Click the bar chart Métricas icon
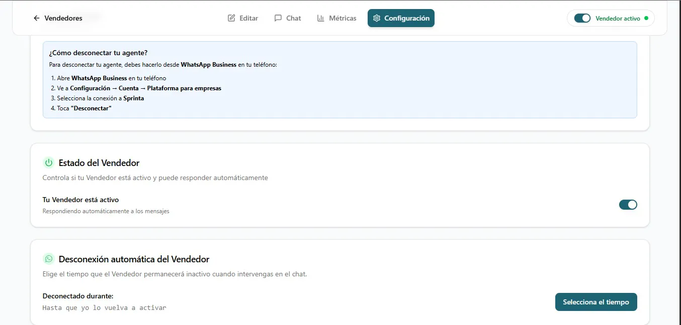681x325 pixels. (320, 18)
